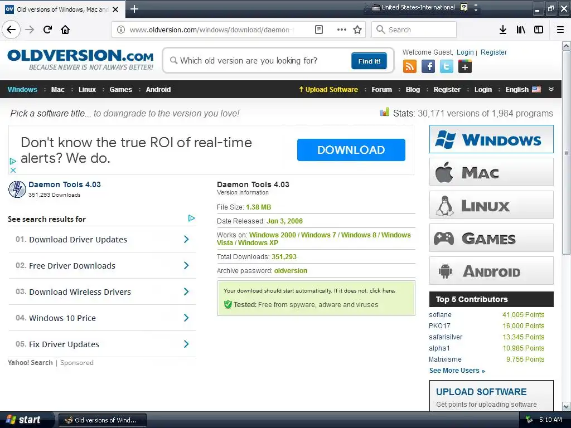Bookmark this page with the star icon
Screen dimensions: 571x428
(357, 30)
